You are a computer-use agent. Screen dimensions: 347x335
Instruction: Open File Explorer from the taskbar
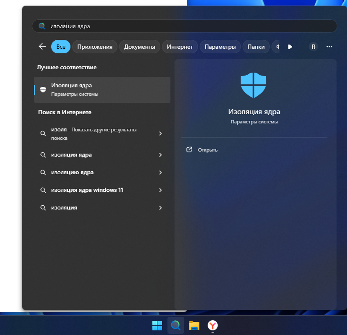pyautogui.click(x=194, y=325)
